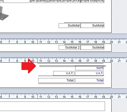The height and width of the screenshot is (112, 127).
Task: Click the ruler above the Subtotal 2 band
Action: [x=63, y=41]
